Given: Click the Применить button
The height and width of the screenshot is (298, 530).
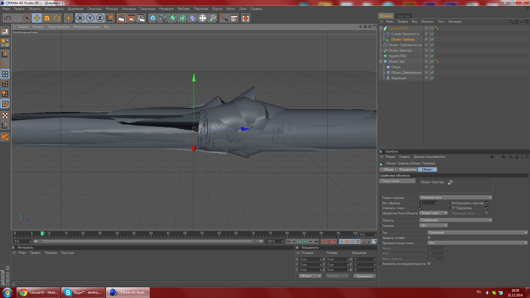Looking at the screenshot, I should [x=364, y=276].
